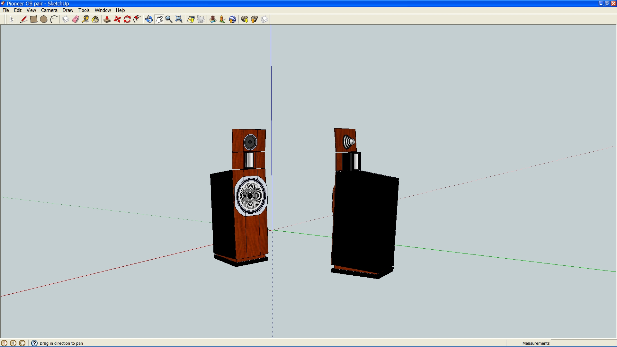Open the Tools menu
The height and width of the screenshot is (347, 617).
(84, 10)
